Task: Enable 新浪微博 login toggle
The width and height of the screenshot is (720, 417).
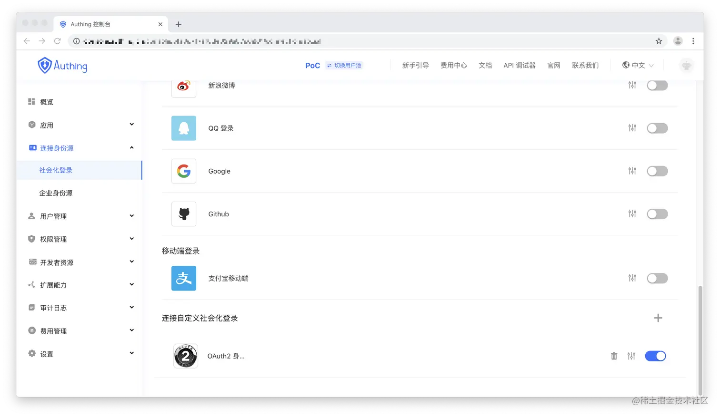Action: (657, 85)
